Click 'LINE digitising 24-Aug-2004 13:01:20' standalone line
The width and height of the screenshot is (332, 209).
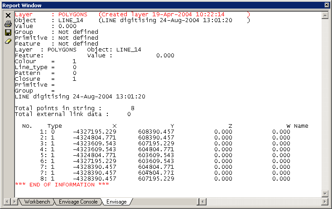point(80,97)
